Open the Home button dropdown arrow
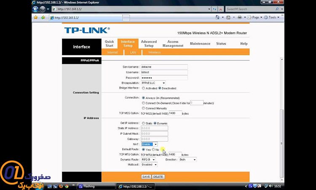 click(223, 17)
